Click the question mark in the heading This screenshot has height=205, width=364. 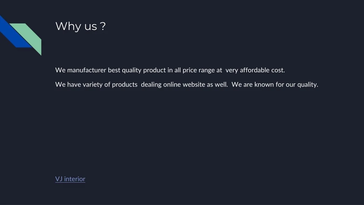pyautogui.click(x=103, y=26)
